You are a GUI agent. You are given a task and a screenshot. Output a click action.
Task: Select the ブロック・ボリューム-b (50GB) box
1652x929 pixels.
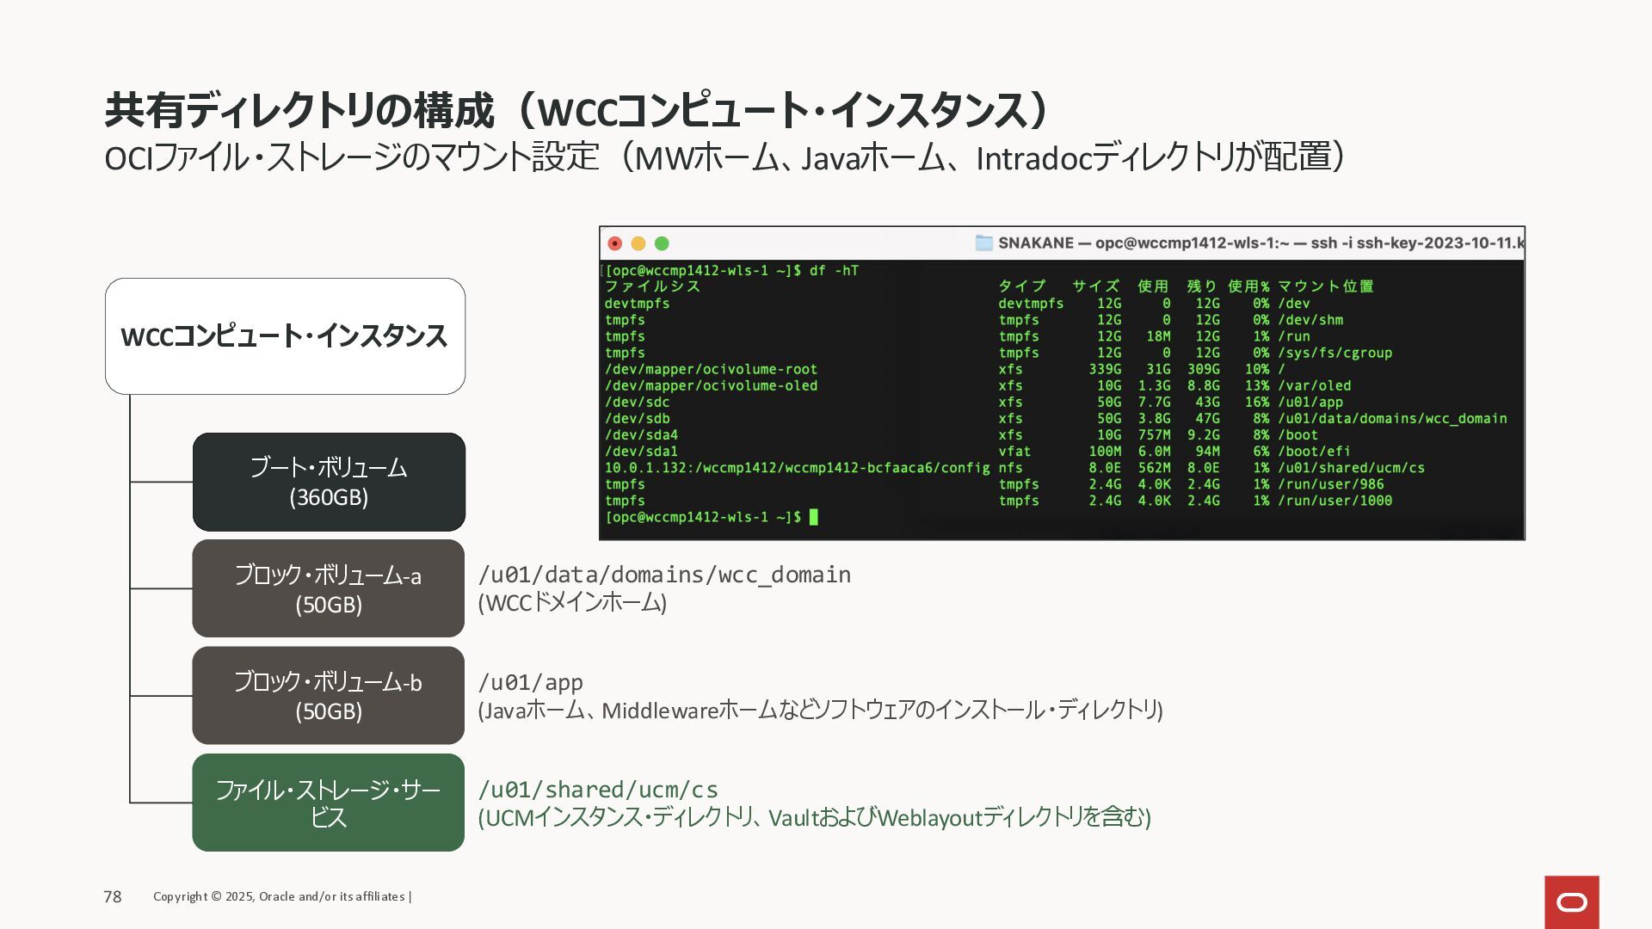pos(329,695)
